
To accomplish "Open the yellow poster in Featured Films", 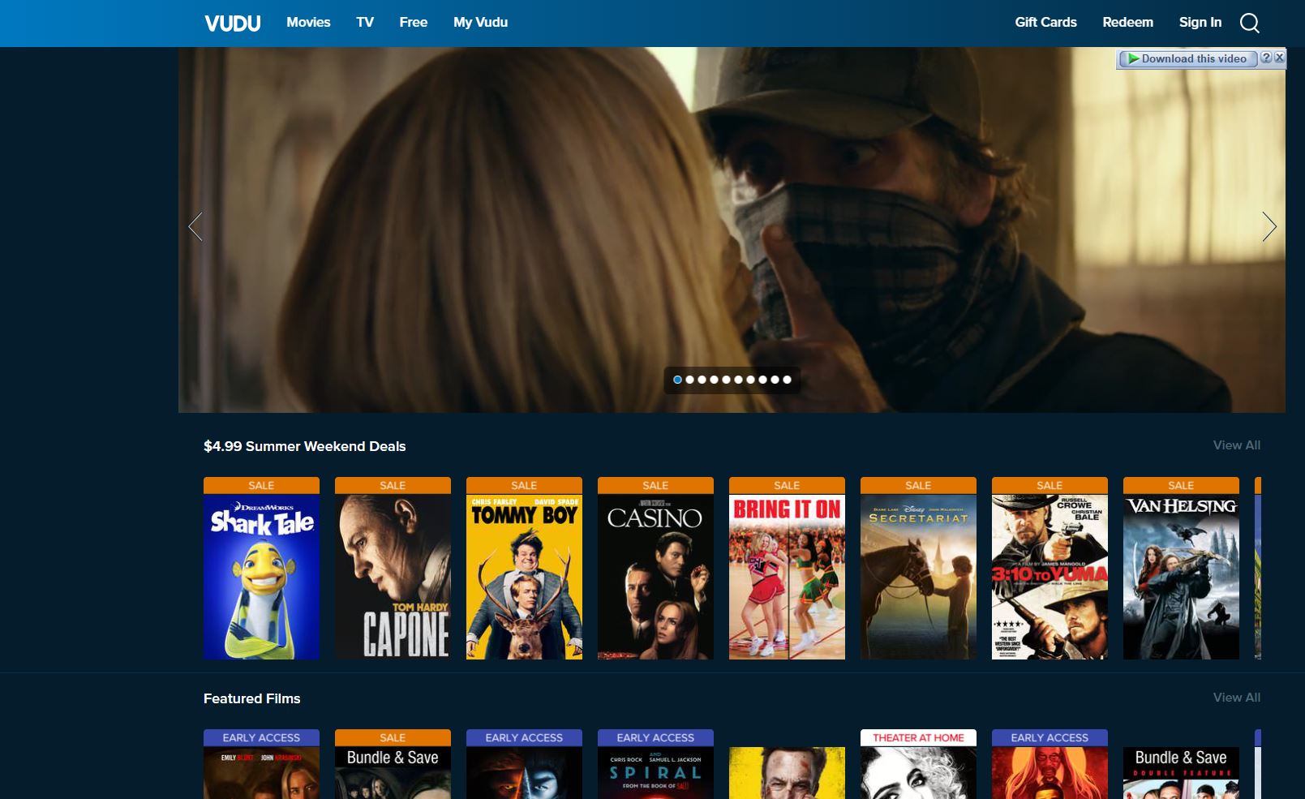I will [x=787, y=773].
